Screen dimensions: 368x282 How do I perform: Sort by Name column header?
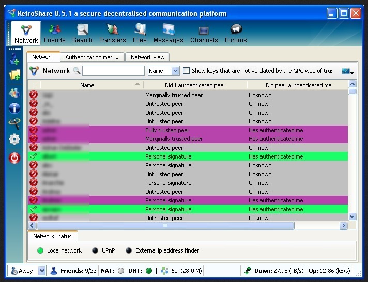pyautogui.click(x=91, y=85)
